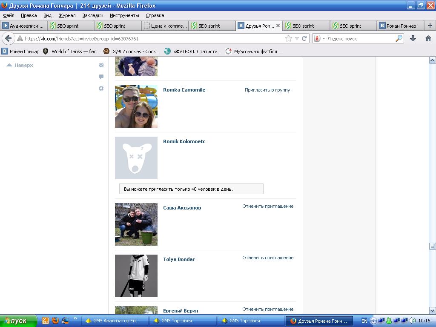Open Romik Kolomoetc's profile name
The image size is (436, 327).
pos(184,141)
